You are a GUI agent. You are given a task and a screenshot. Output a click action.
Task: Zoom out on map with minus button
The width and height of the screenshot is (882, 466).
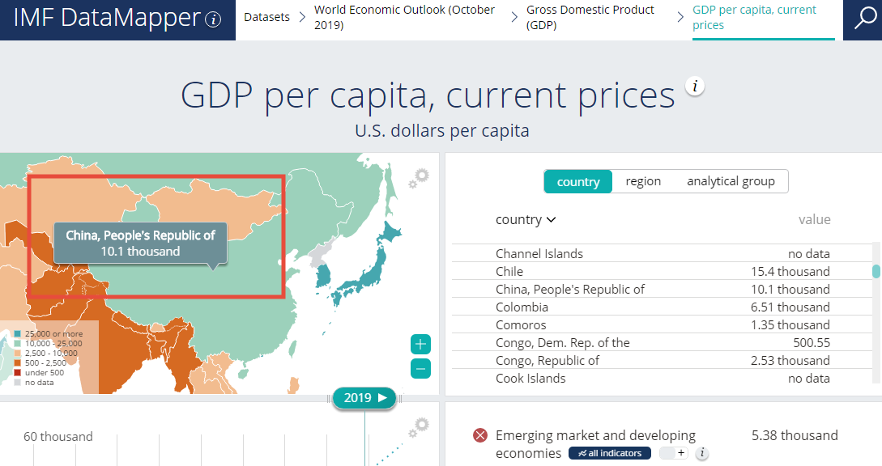tap(420, 369)
